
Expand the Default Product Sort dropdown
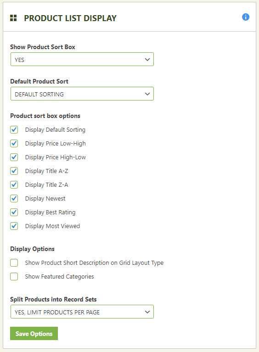click(x=82, y=94)
